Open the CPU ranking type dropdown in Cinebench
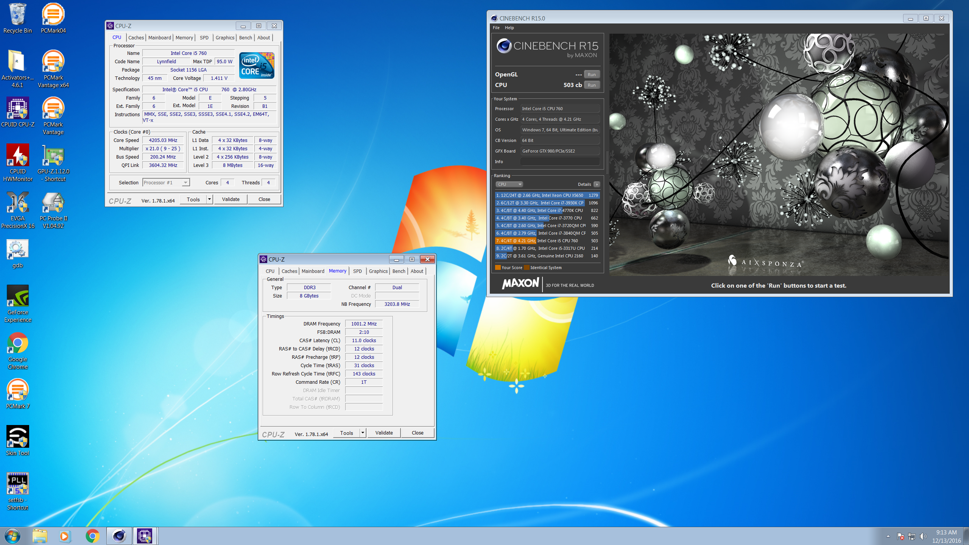 pos(509,184)
